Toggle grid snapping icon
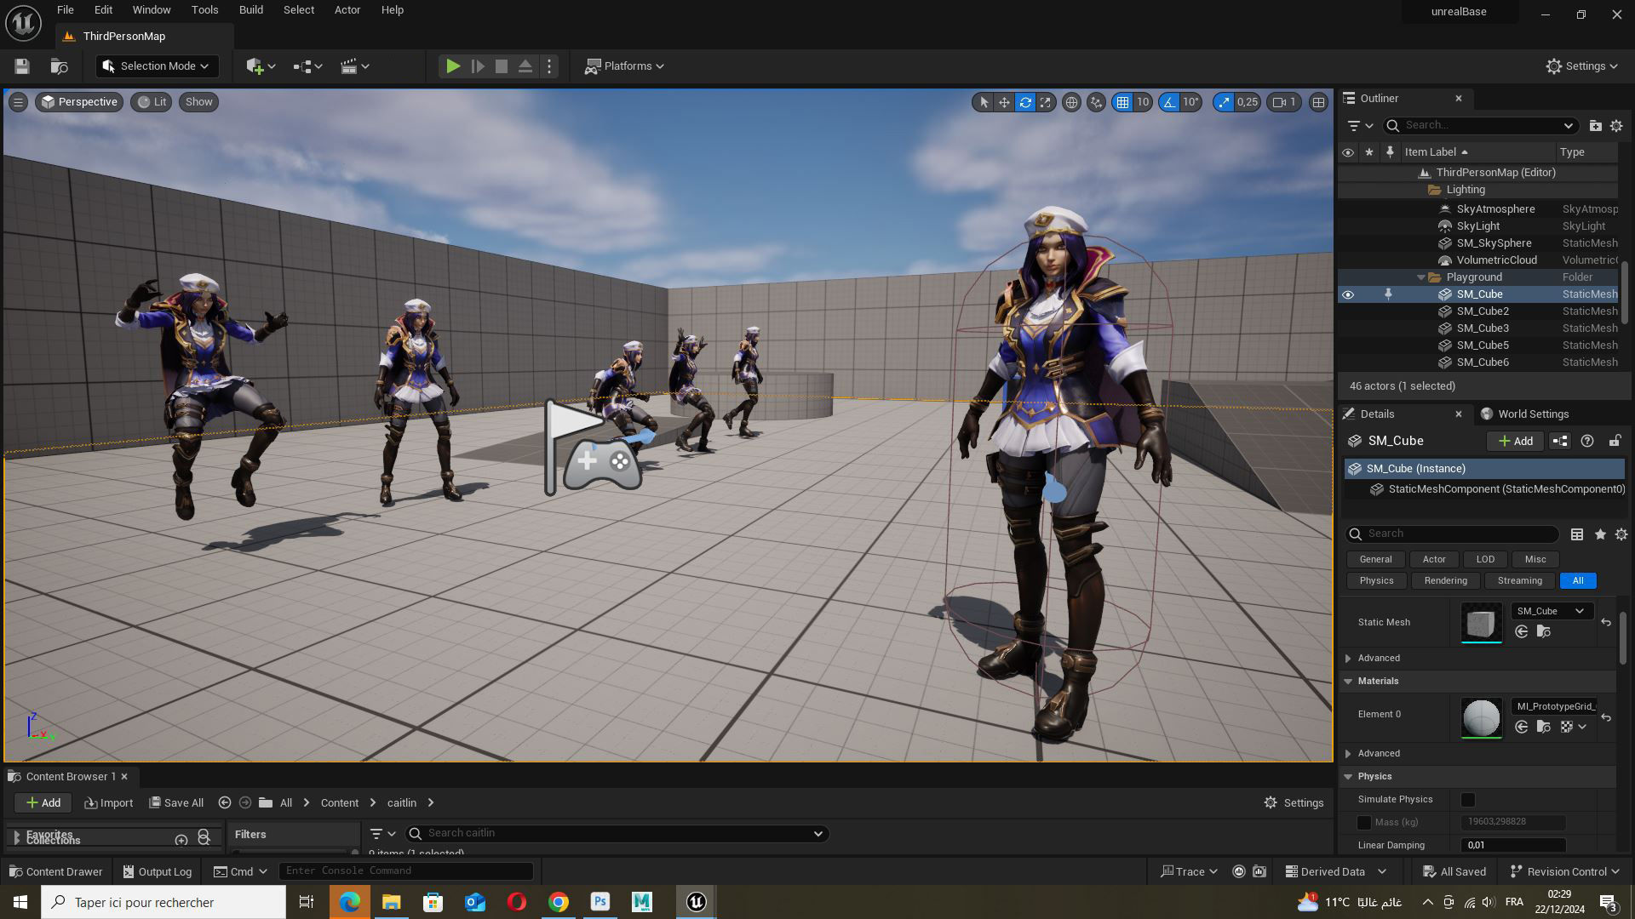 [1122, 102]
